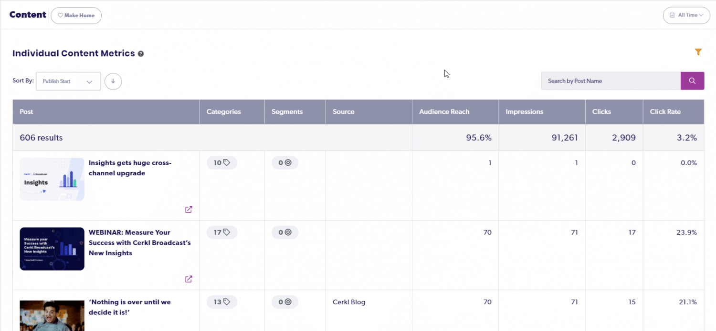Click the WEBINAR post thumbnail image
Viewport: 716px width, 331px height.
[x=52, y=249]
